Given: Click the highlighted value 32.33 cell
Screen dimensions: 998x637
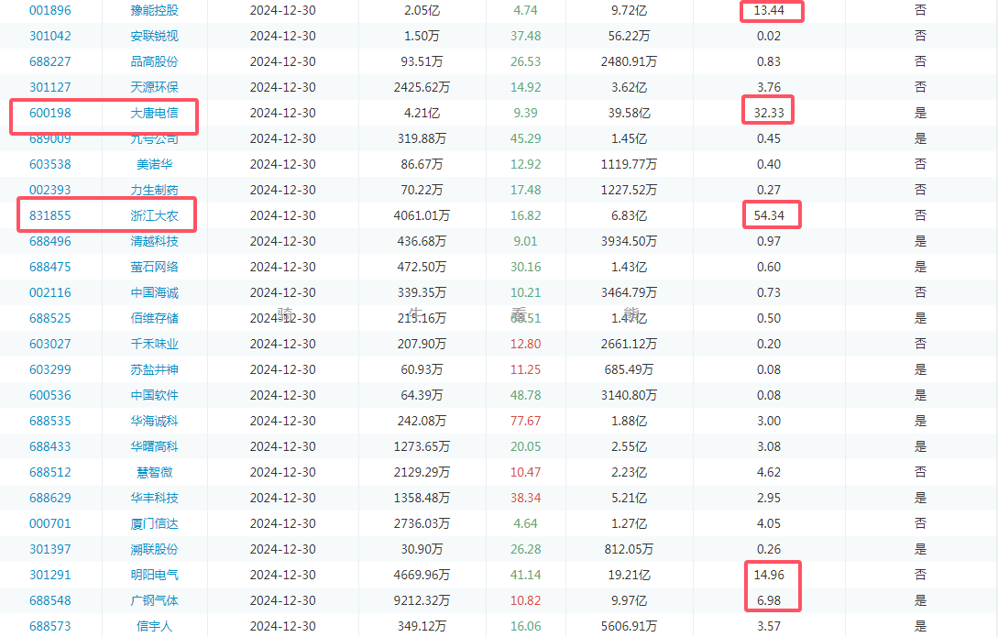Looking at the screenshot, I should pos(768,113).
